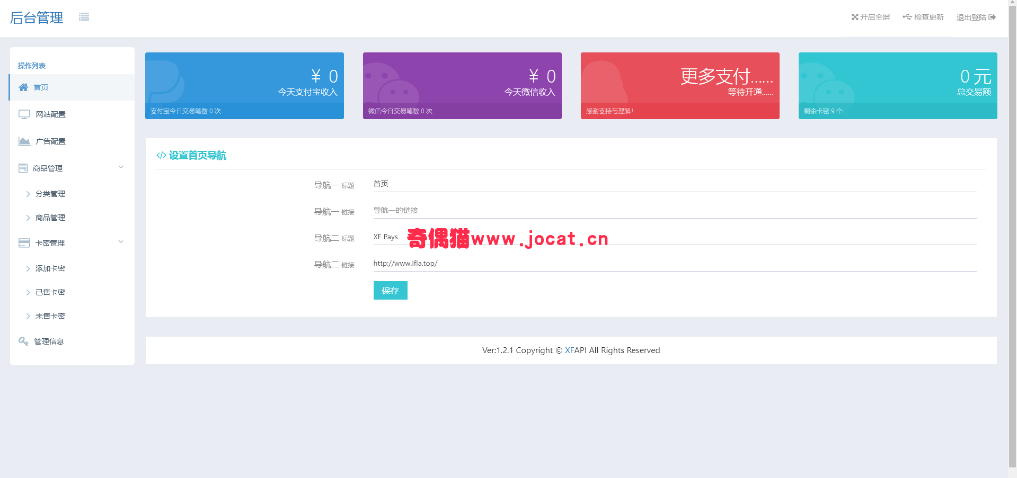This screenshot has width=1017, height=478.
Task: Click the 保存 button
Action: [391, 291]
